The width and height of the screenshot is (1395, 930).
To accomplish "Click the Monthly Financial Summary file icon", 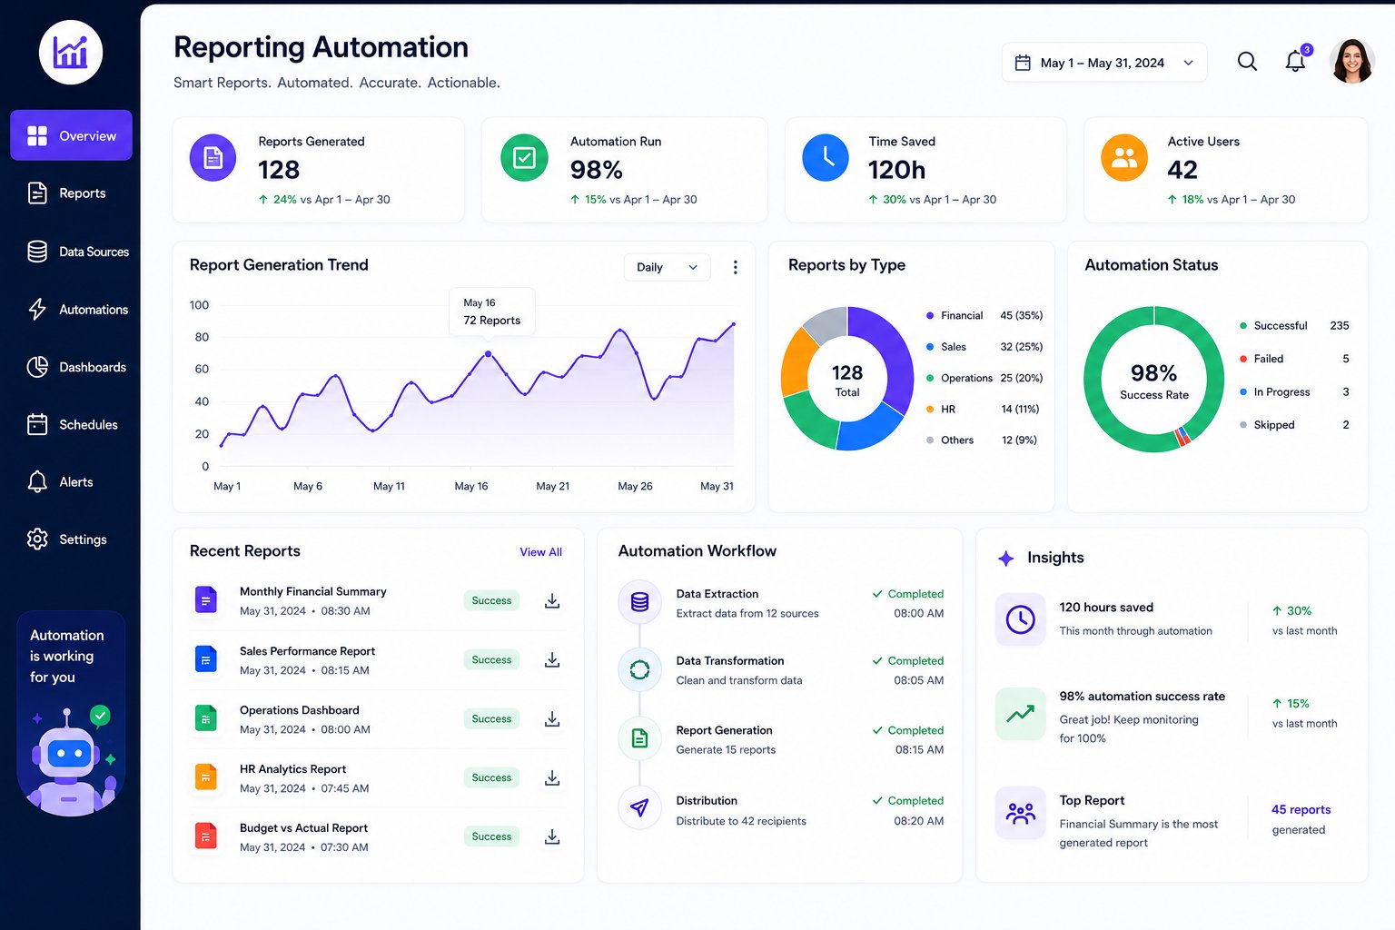I will pyautogui.click(x=206, y=600).
